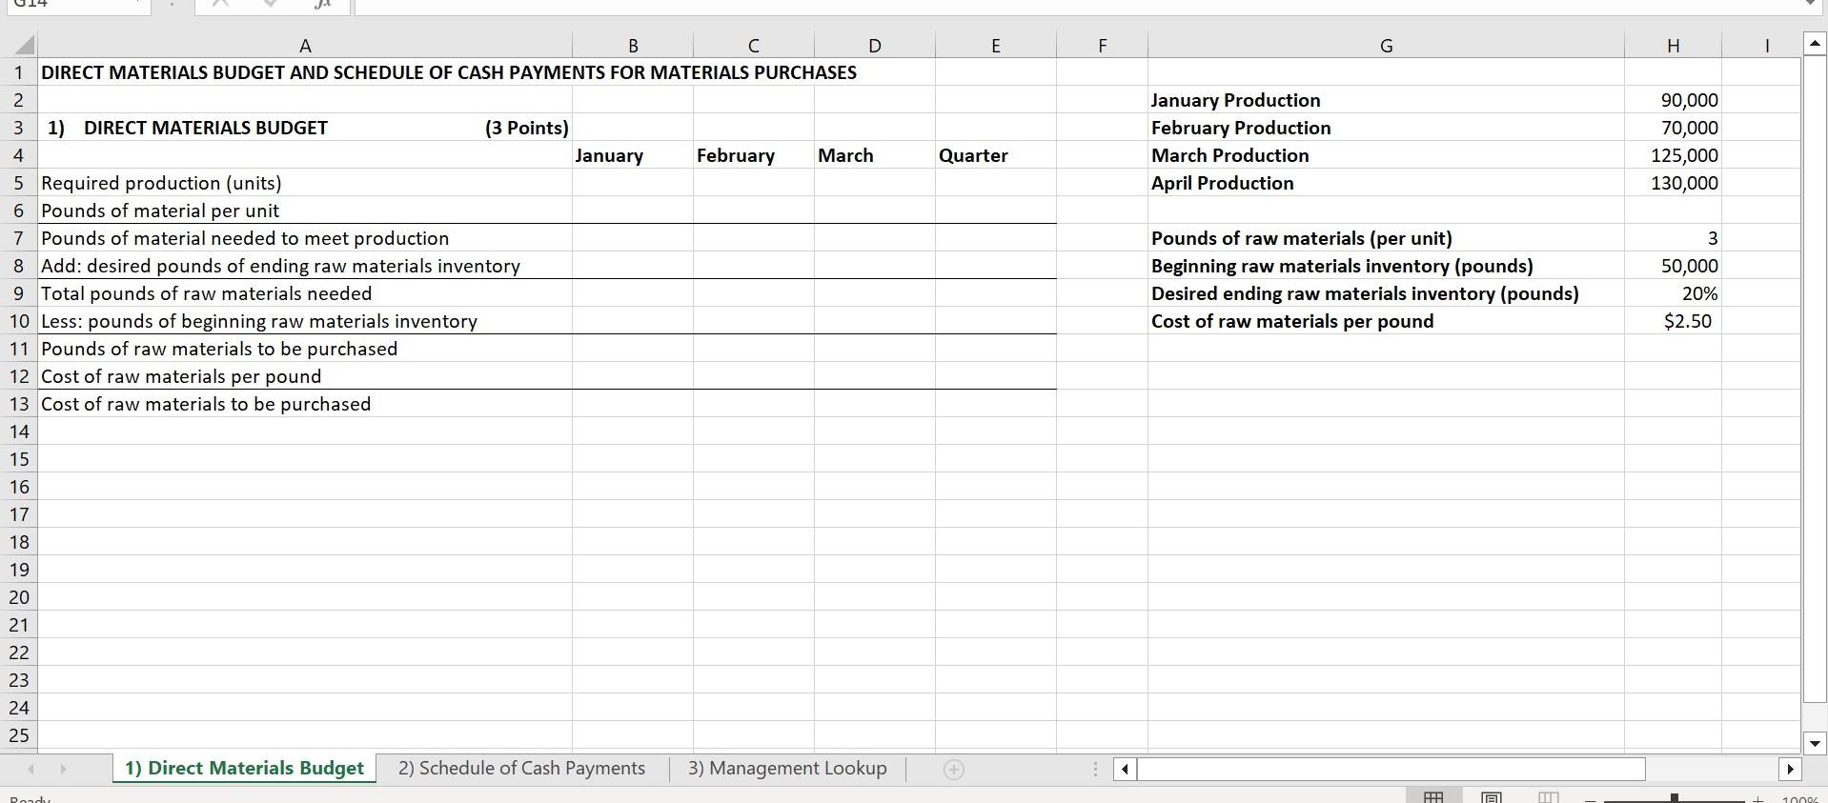Select 'April Production' label cell
This screenshot has width=1828, height=803.
click(x=1387, y=183)
